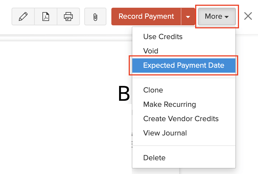Open View Journal from the menu
The height and width of the screenshot is (174, 258).
point(165,133)
